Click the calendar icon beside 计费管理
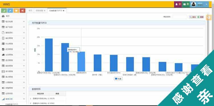 3,82
